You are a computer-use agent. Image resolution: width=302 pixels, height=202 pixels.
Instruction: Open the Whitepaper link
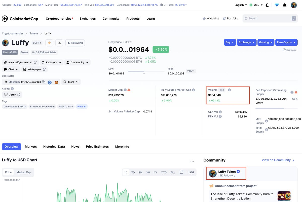click(x=34, y=69)
